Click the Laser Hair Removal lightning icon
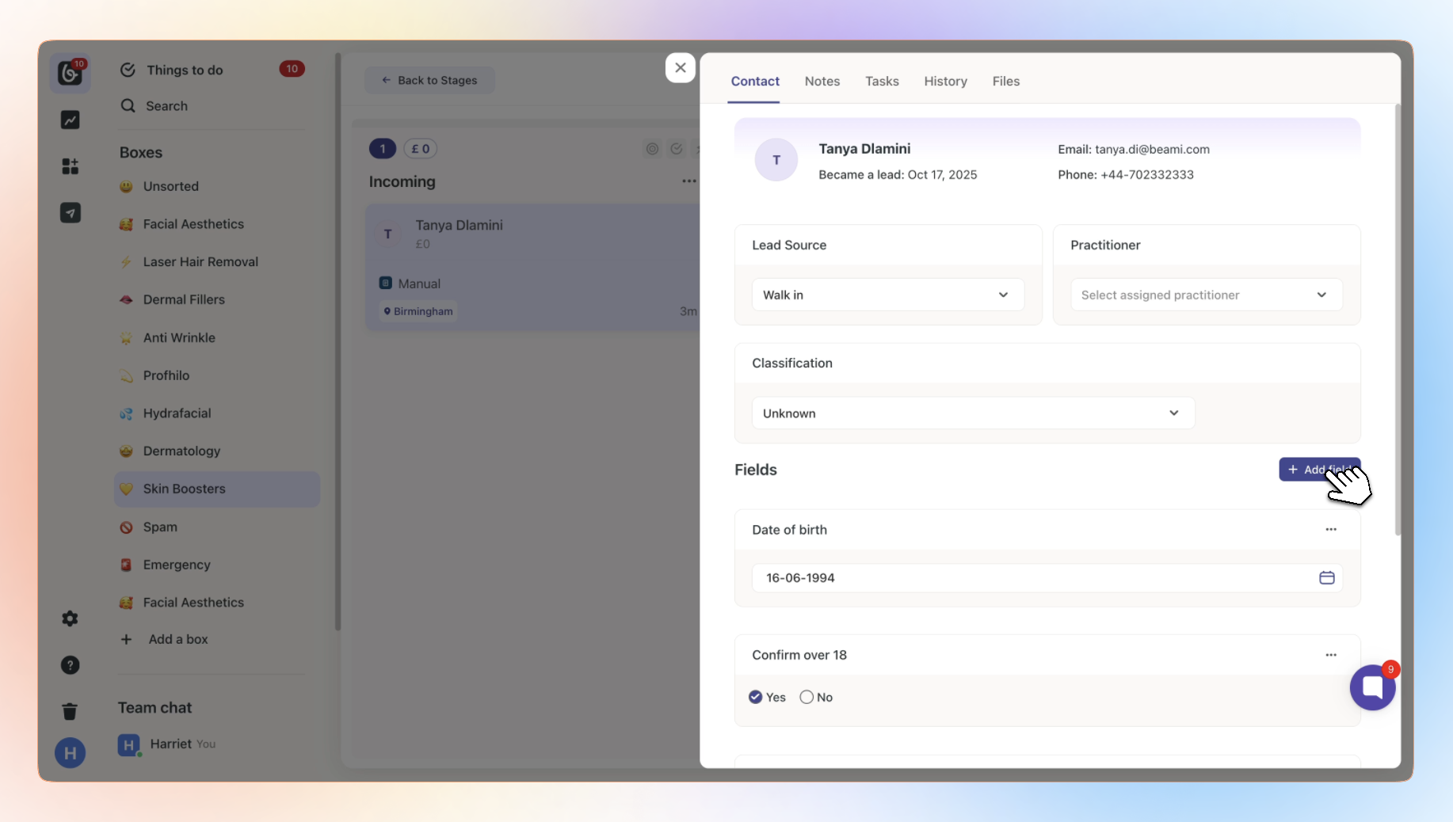Image resolution: width=1453 pixels, height=822 pixels. pos(126,262)
